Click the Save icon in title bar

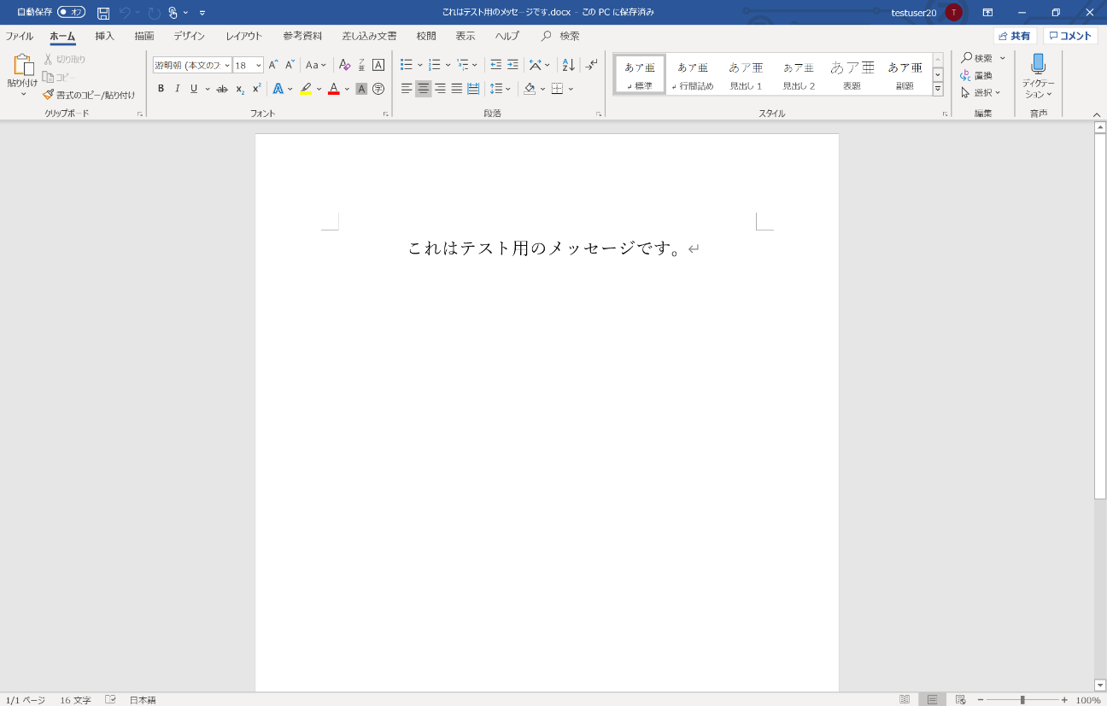[x=103, y=13]
